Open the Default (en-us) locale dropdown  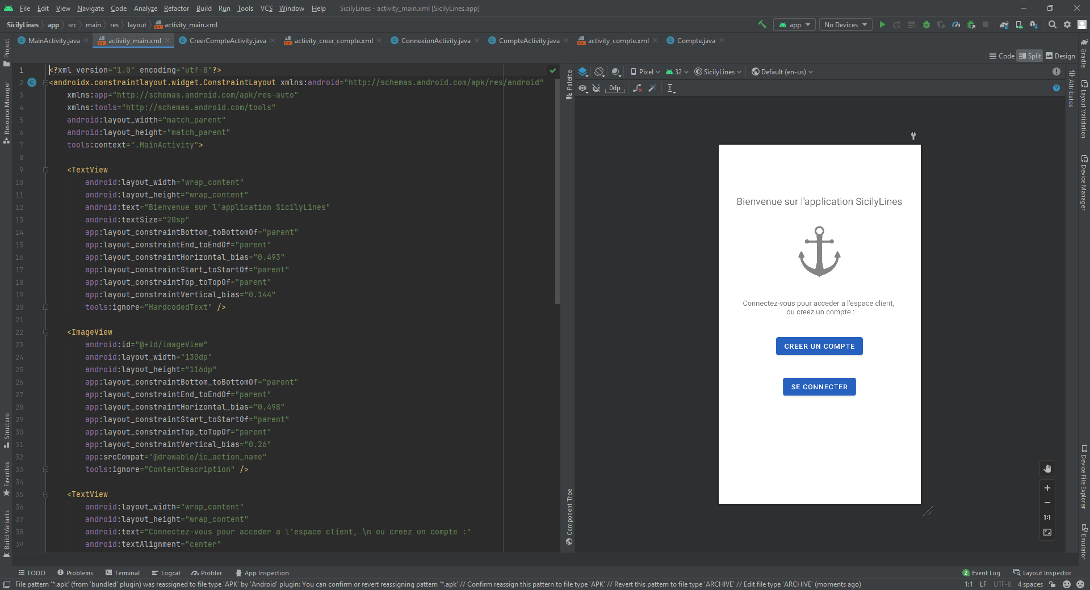[782, 71]
